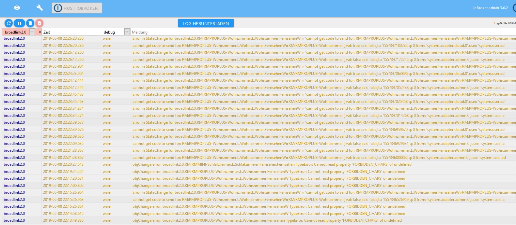Click the Zeit column header
This screenshot has height=225, width=516.
pyautogui.click(x=47, y=32)
